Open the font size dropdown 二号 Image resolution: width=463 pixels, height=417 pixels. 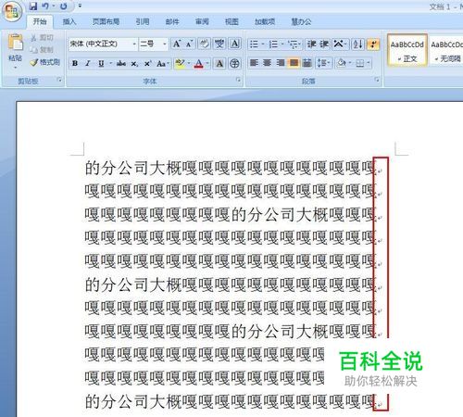click(165, 44)
